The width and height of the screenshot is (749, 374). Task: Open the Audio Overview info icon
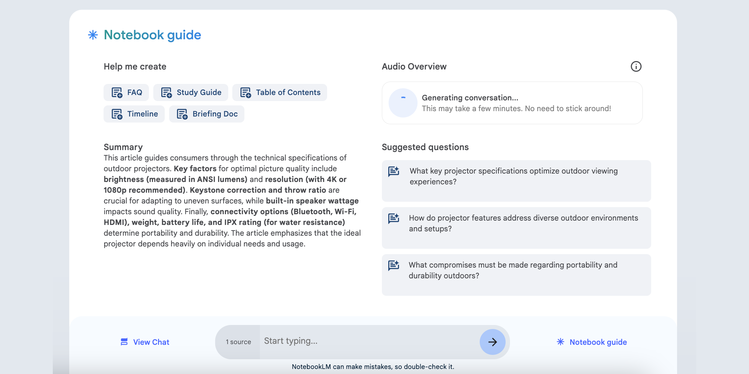tap(636, 66)
